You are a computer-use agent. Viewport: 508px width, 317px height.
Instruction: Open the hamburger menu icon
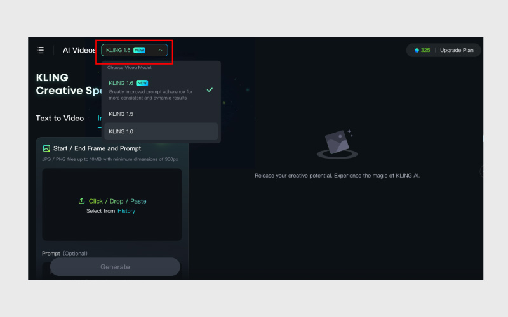pyautogui.click(x=40, y=50)
